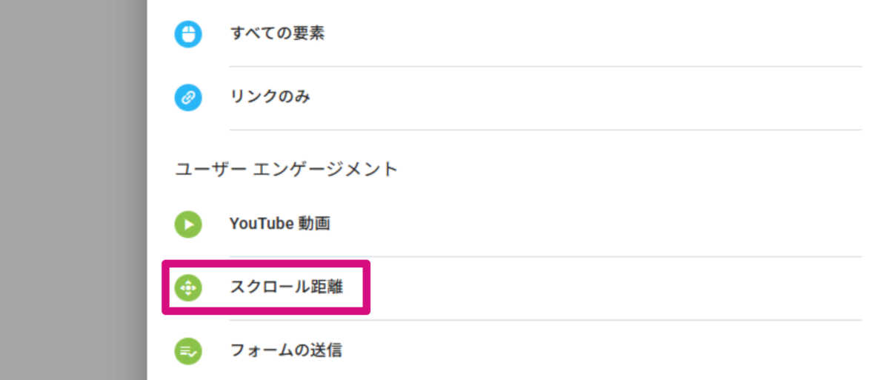Click the divider line below YouTube 動画
This screenshot has height=380, width=889.
click(x=545, y=256)
